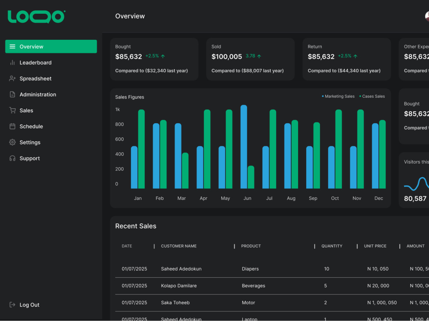Click the hamburger icon beside Overview

point(12,46)
